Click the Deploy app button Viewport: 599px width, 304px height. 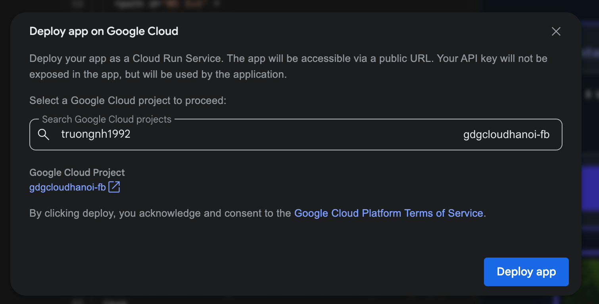click(526, 272)
